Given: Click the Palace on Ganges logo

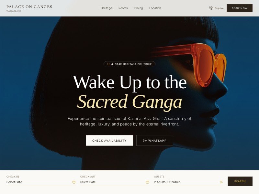Looking at the screenshot, I should 29,8.
